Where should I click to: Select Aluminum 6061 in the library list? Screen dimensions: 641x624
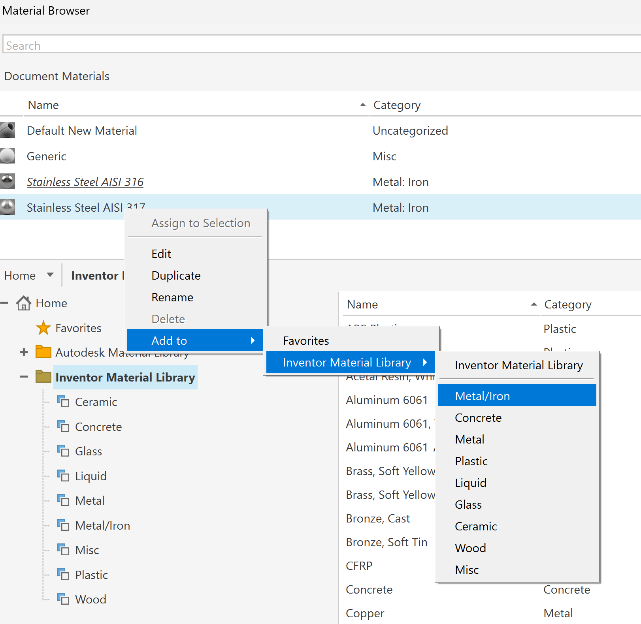click(x=387, y=400)
